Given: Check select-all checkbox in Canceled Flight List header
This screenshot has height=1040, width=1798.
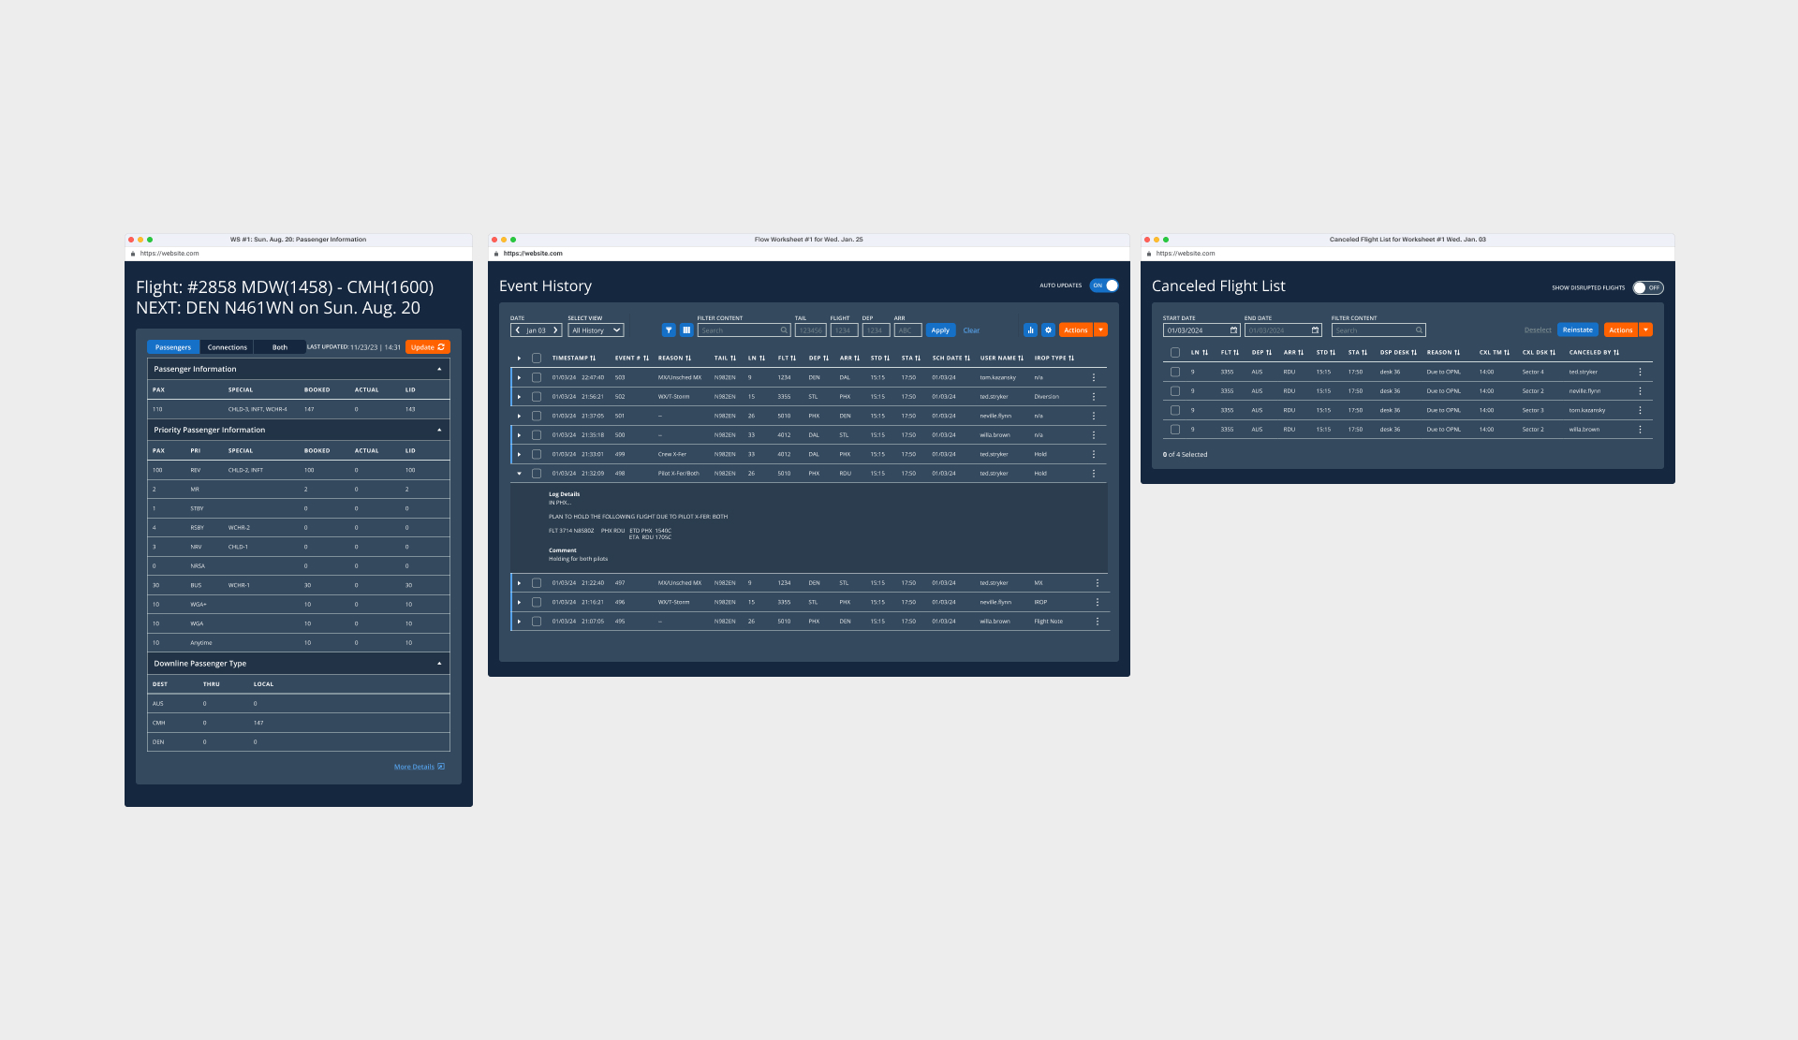Looking at the screenshot, I should click(x=1175, y=353).
